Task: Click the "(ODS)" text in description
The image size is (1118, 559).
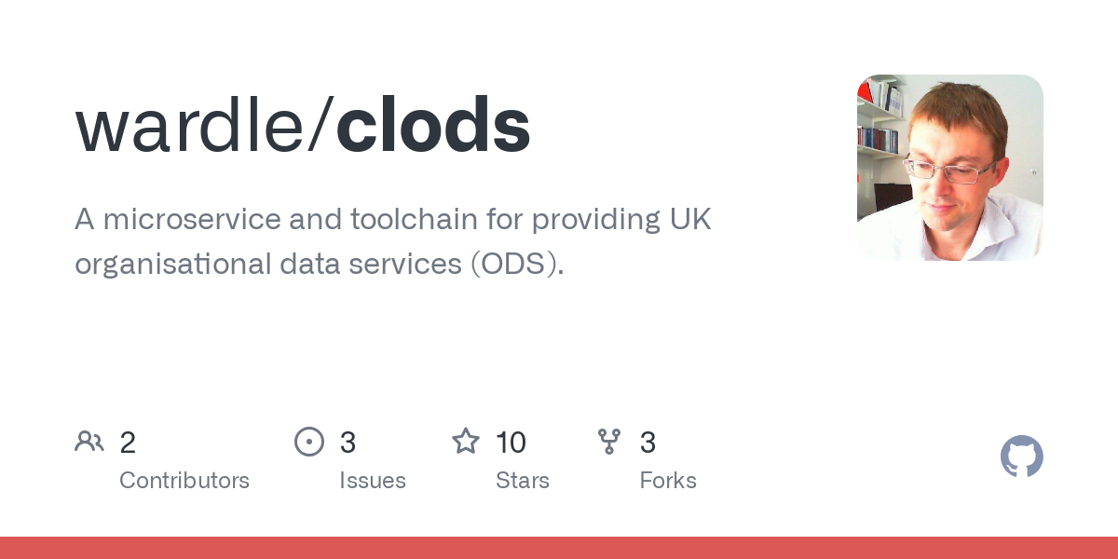Action: click(517, 265)
